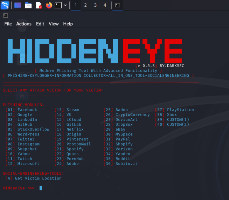Expand the terminal launcher dropdown arrow
The height and width of the screenshot is (200, 229).
tap(65, 5)
